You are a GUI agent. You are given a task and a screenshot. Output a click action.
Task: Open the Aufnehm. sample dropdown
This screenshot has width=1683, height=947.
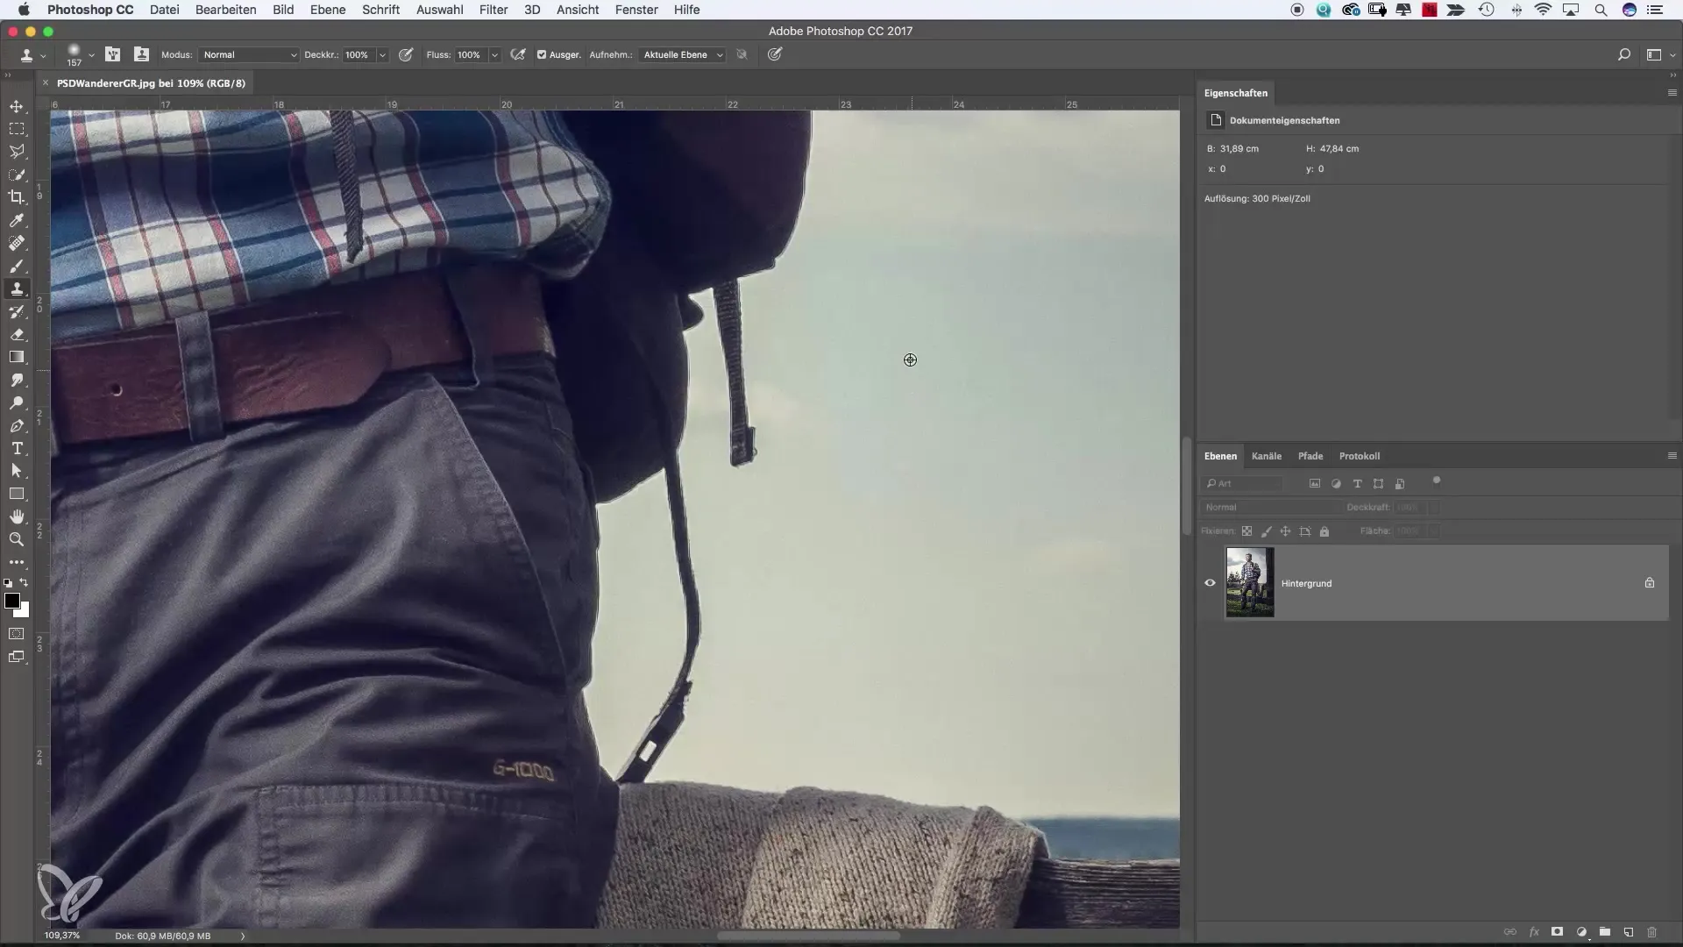pyautogui.click(x=683, y=54)
